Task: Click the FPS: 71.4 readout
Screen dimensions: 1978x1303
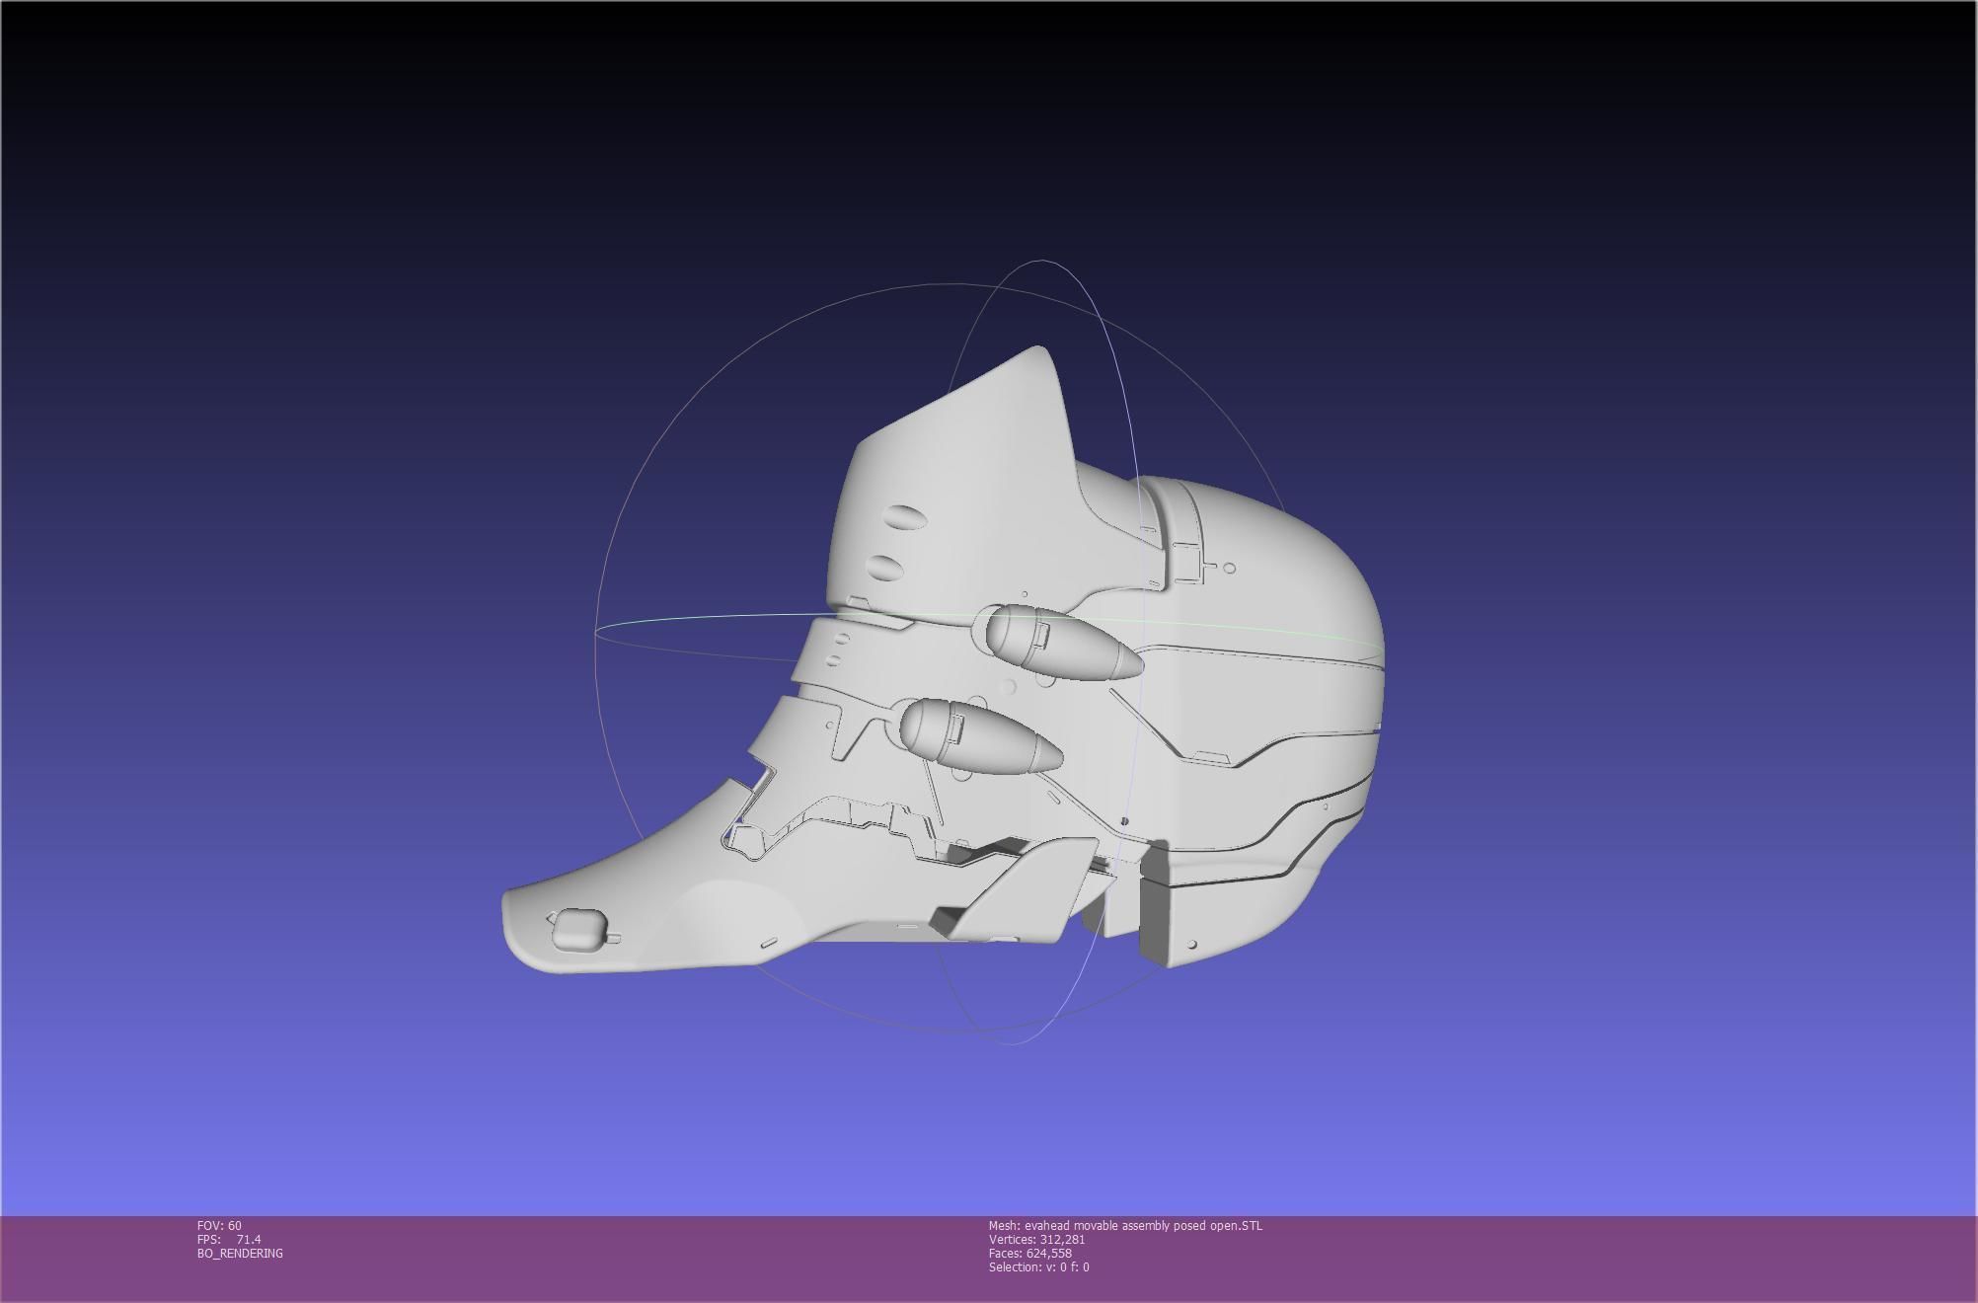Action: coord(229,1239)
